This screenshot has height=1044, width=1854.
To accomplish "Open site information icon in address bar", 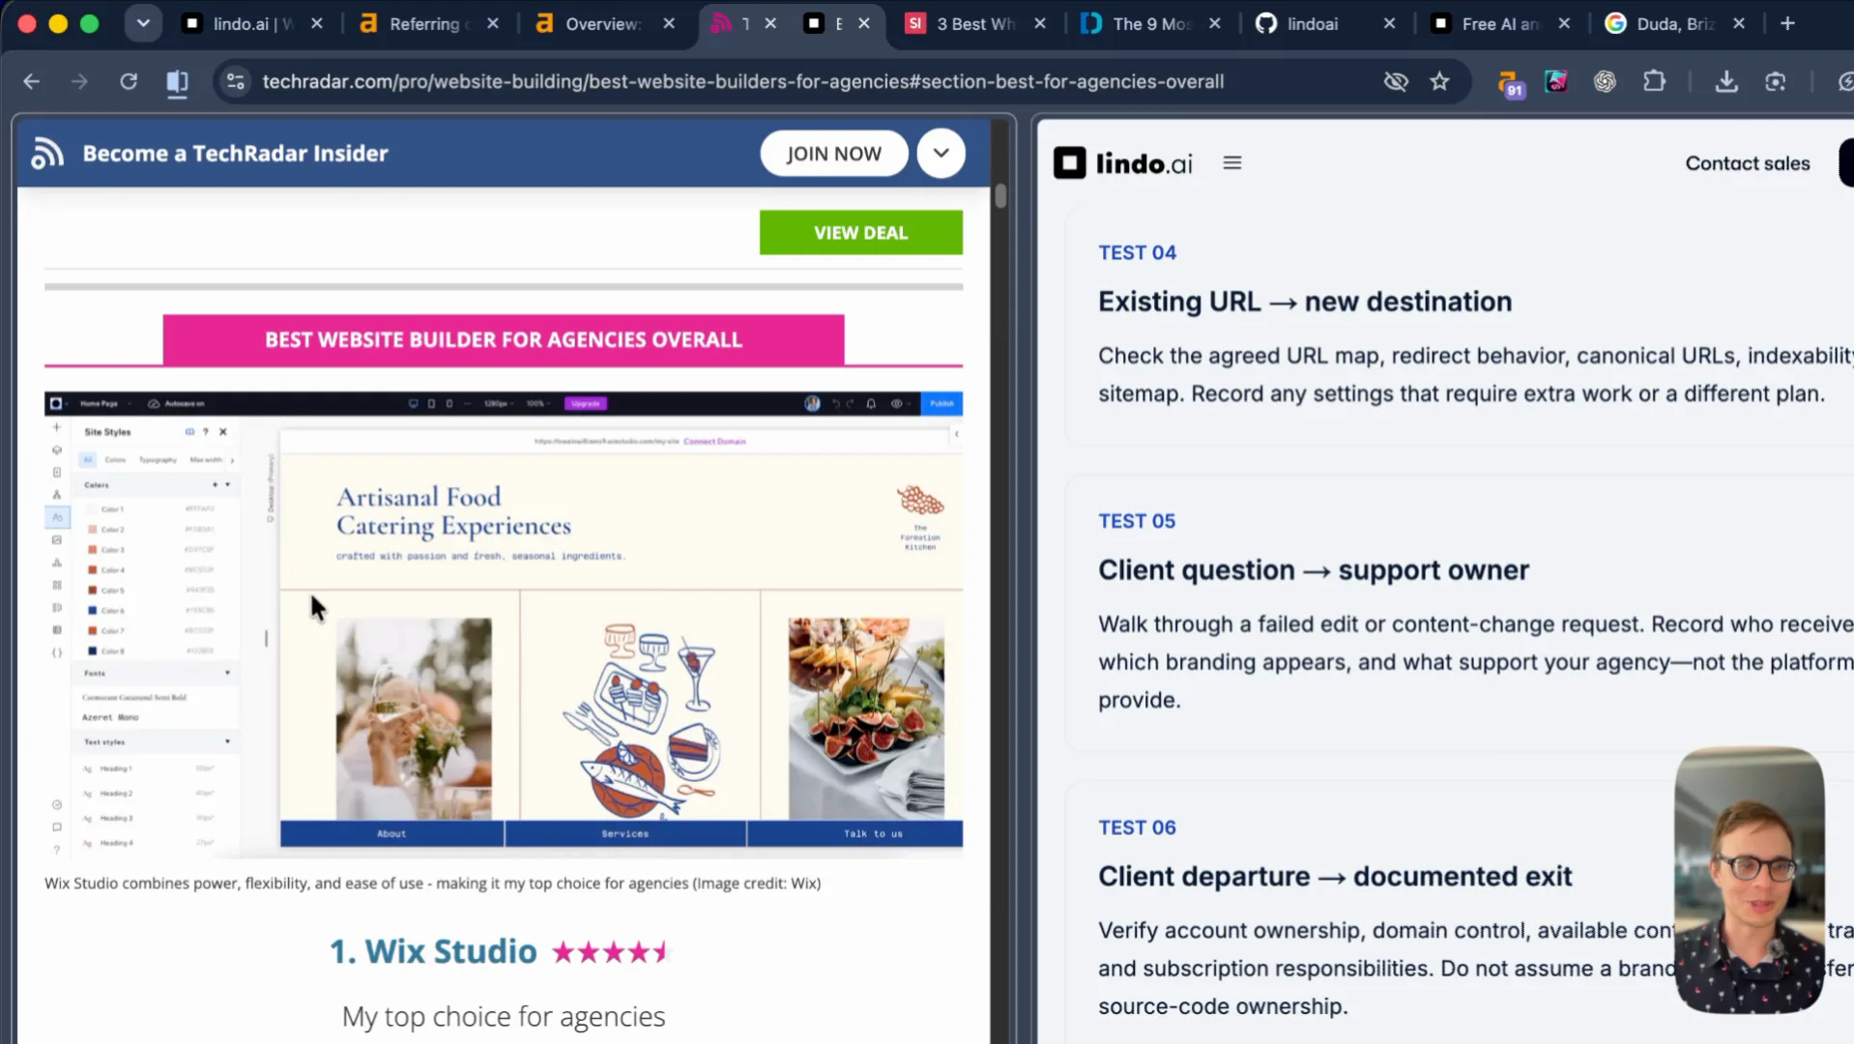I will click(x=235, y=82).
